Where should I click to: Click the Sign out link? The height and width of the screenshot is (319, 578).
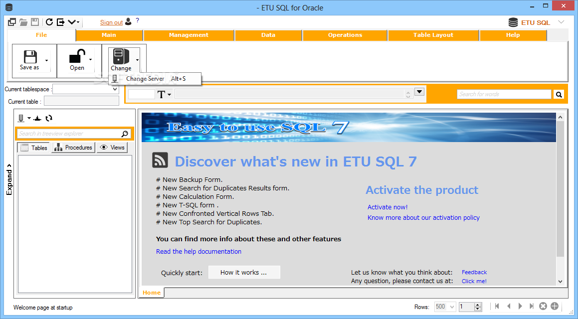(x=111, y=22)
